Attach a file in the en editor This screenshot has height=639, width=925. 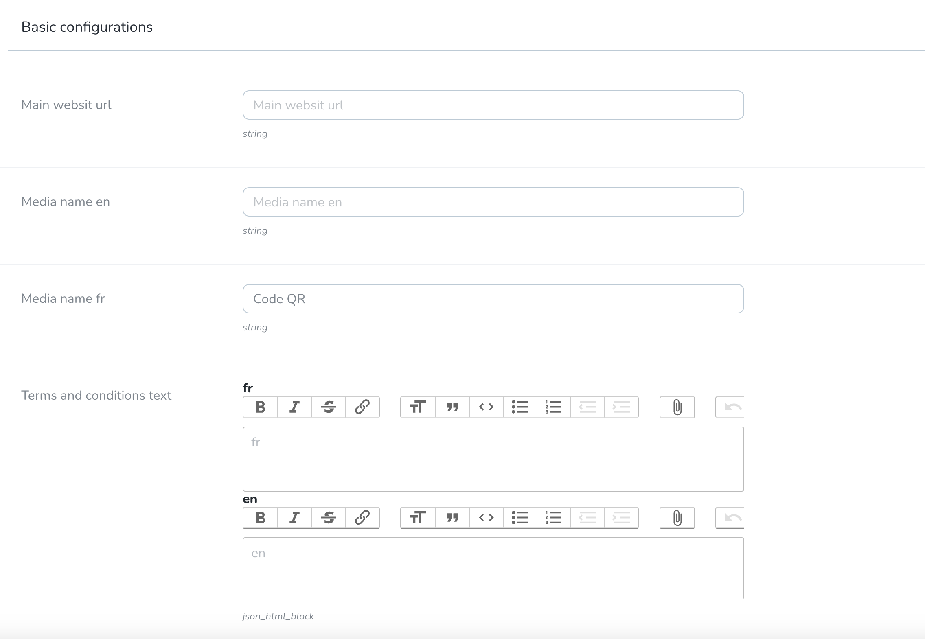677,518
